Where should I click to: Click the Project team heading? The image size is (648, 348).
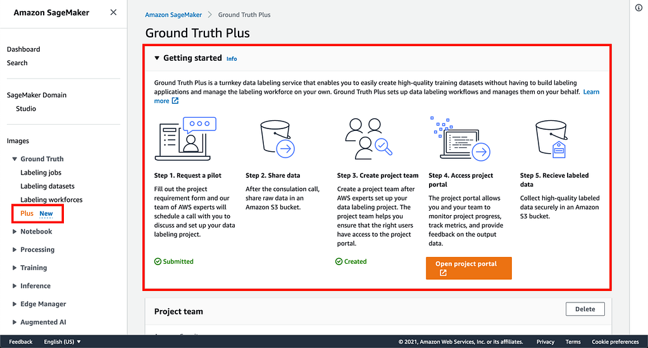tap(178, 312)
